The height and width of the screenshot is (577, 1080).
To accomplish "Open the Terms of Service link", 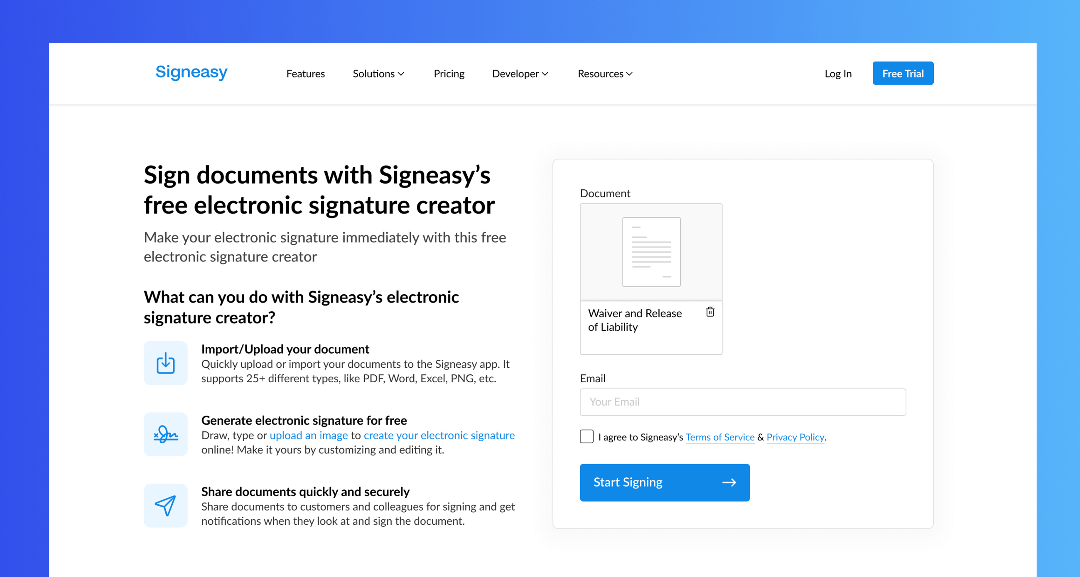I will coord(720,437).
